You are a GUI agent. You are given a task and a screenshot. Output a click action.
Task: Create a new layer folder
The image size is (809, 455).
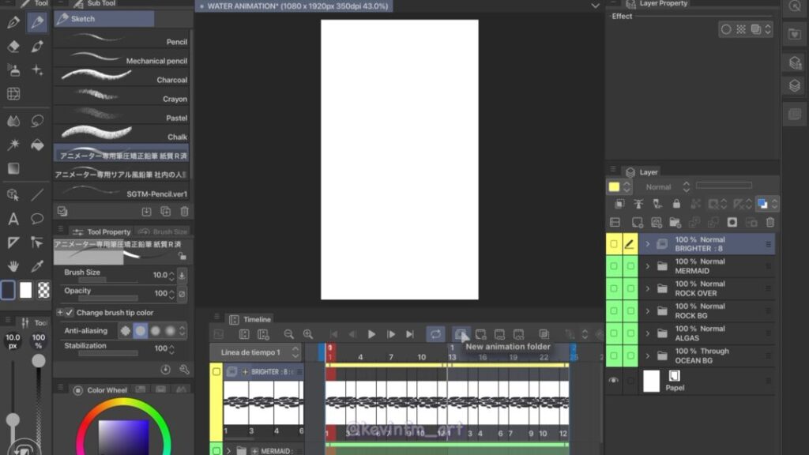click(675, 222)
